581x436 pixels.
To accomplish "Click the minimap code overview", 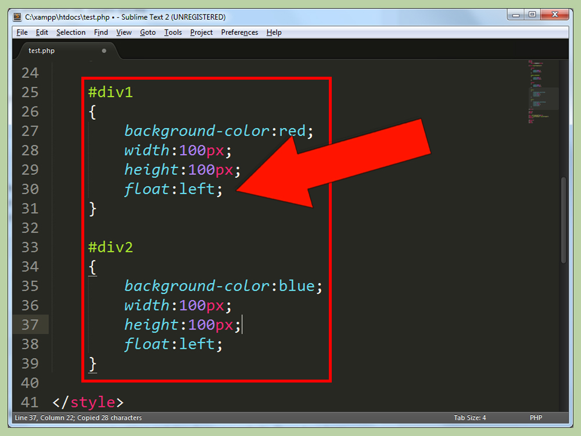I will [543, 92].
